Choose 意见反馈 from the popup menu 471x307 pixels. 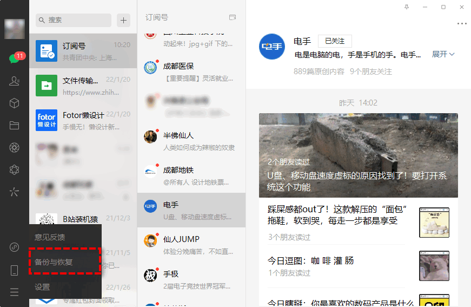[x=50, y=237]
